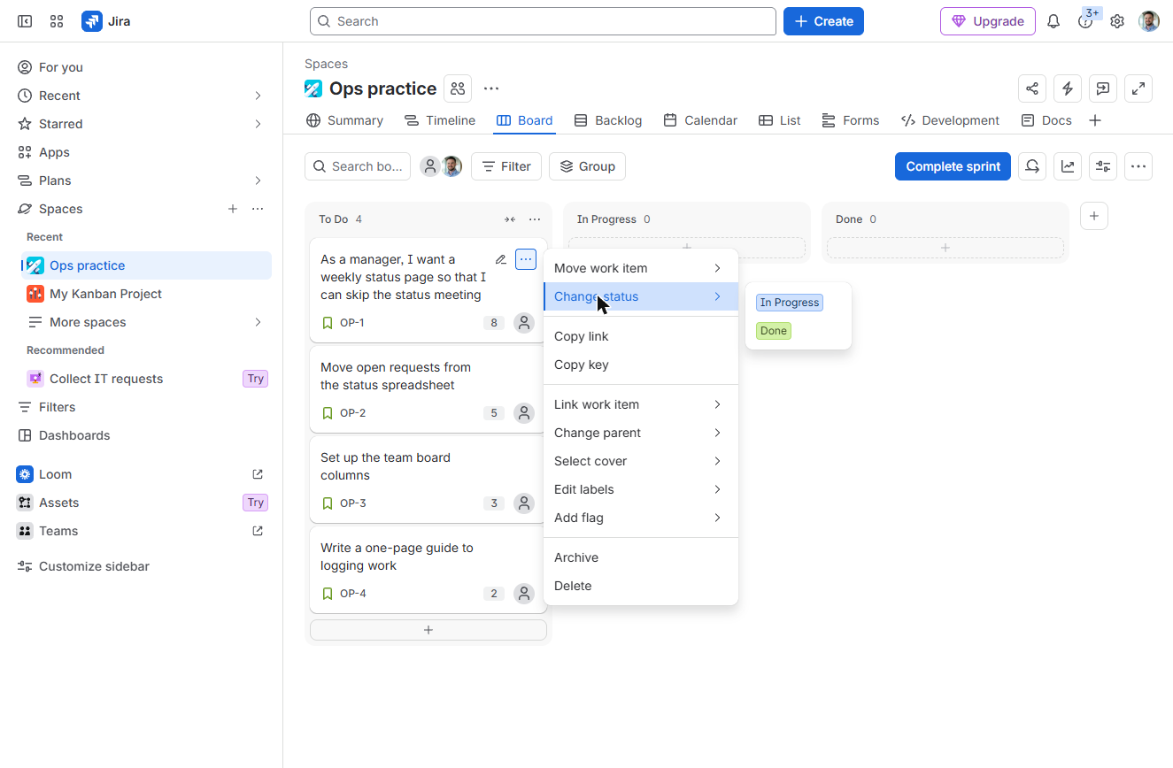Open the view settings sliders icon
Image resolution: width=1173 pixels, height=768 pixels.
(x=1103, y=166)
